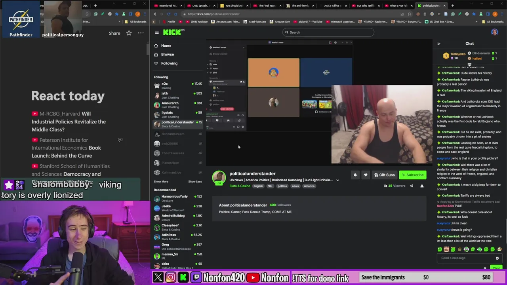This screenshot has height=285, width=507.
Task: Select Amouranth in the Following list
Action: pyautogui.click(x=178, y=105)
